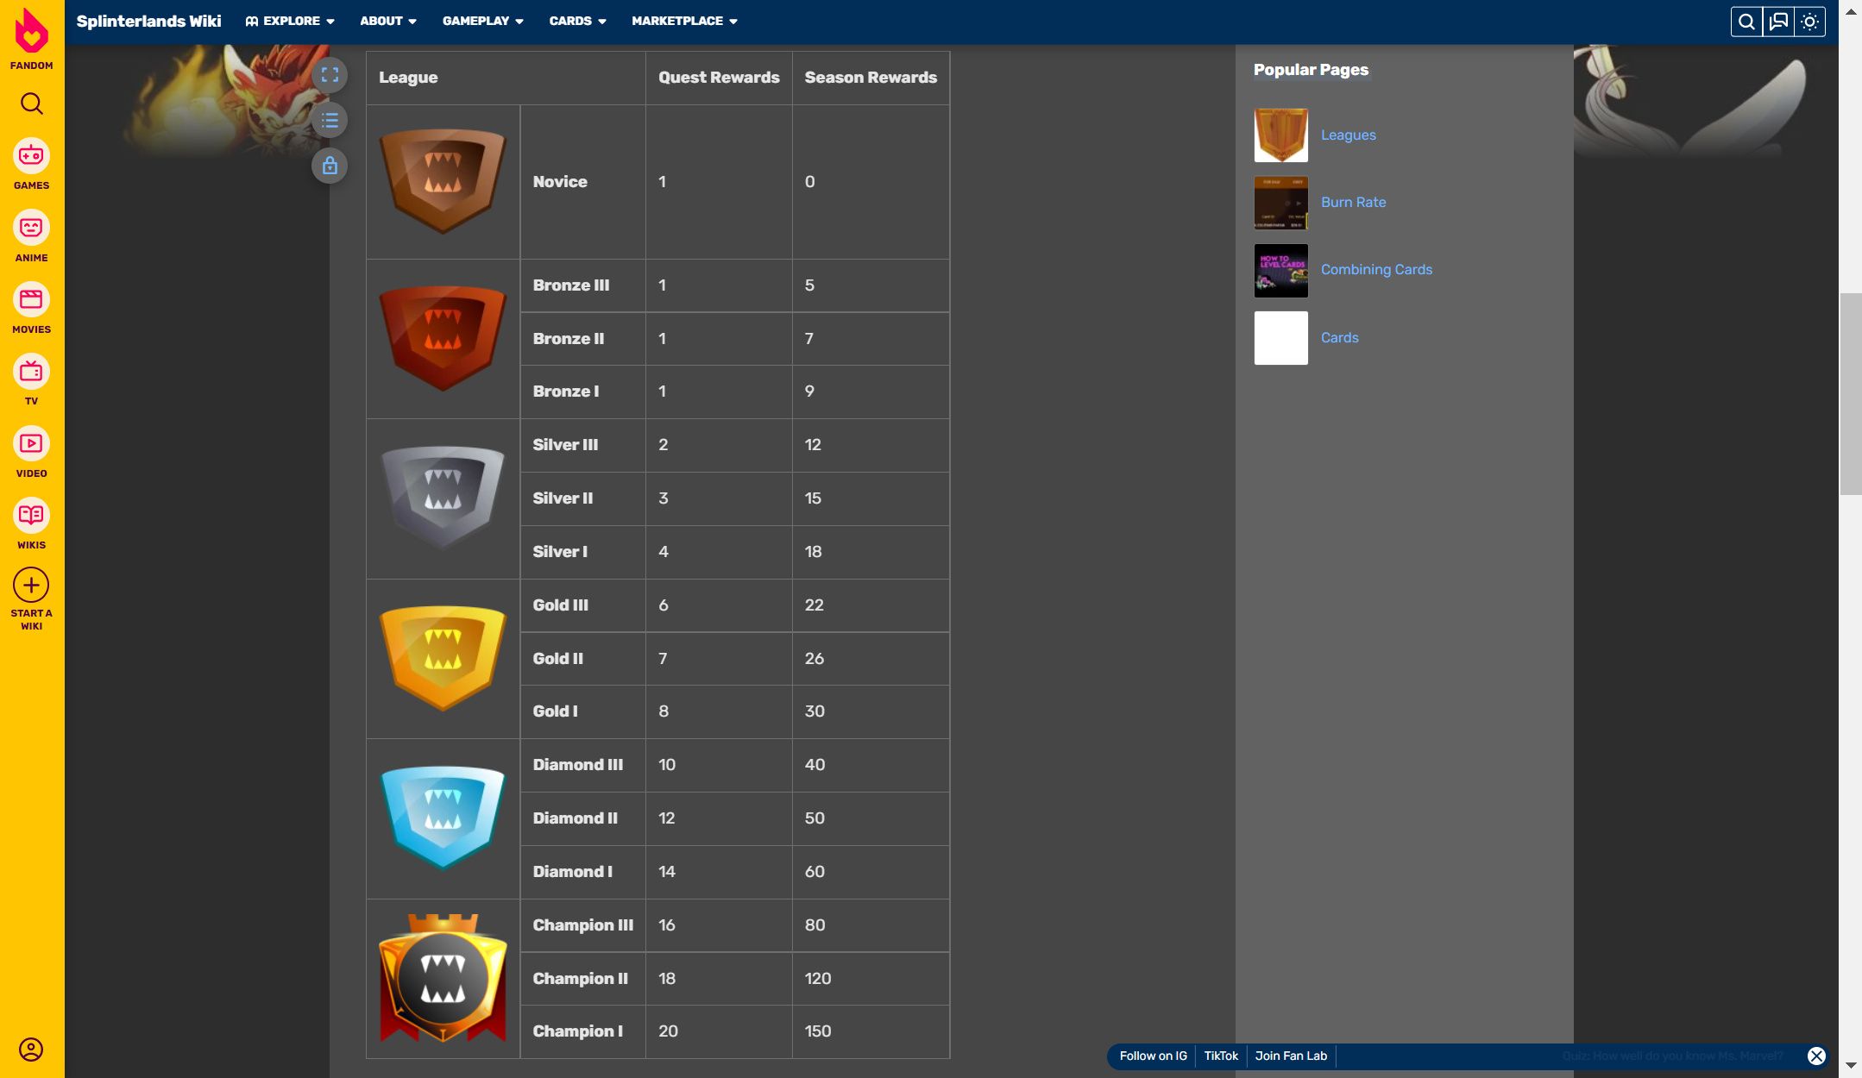Viewport: 1862px width, 1078px height.
Task: Click Join Fan Lab link
Action: click(x=1291, y=1056)
